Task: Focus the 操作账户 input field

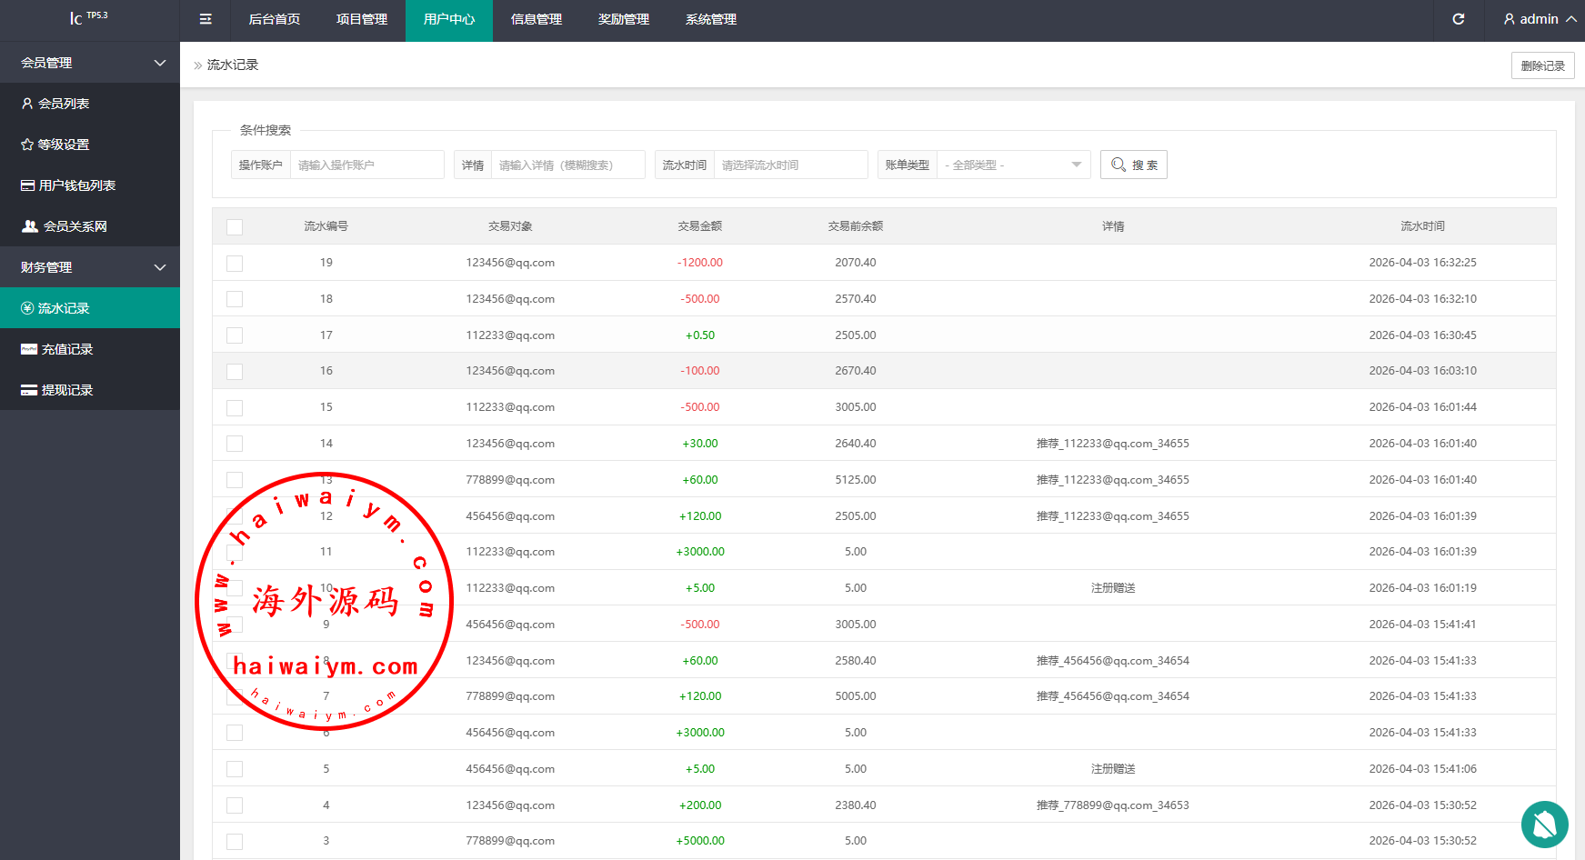Action: point(366,165)
